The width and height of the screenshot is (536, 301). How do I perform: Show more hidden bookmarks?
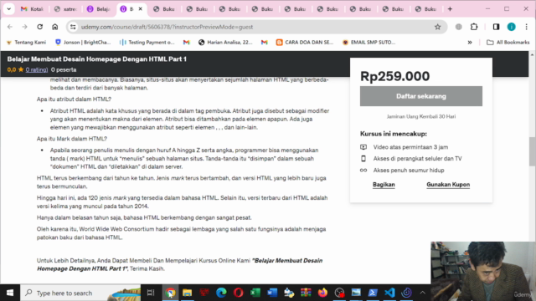pyautogui.click(x=470, y=43)
